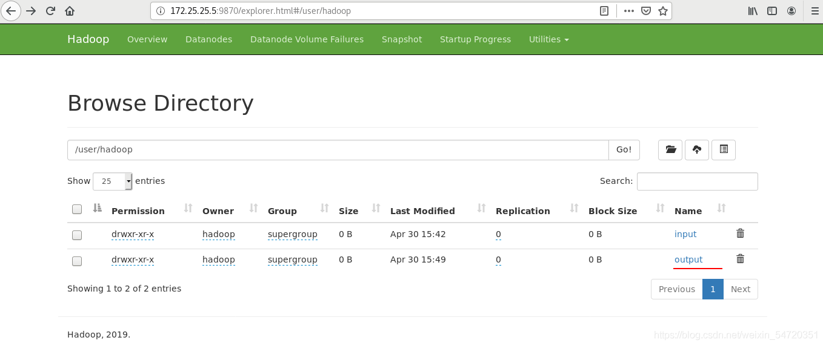The width and height of the screenshot is (823, 346).
Task: Focus the table Search box
Action: point(697,181)
